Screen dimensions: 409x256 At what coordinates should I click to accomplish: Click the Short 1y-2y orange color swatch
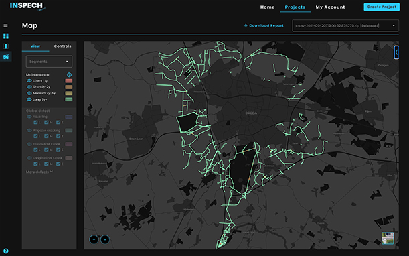69,87
